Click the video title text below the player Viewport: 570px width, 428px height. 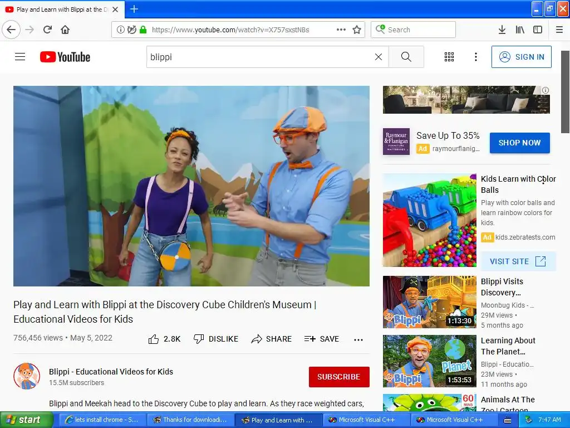[165, 312]
